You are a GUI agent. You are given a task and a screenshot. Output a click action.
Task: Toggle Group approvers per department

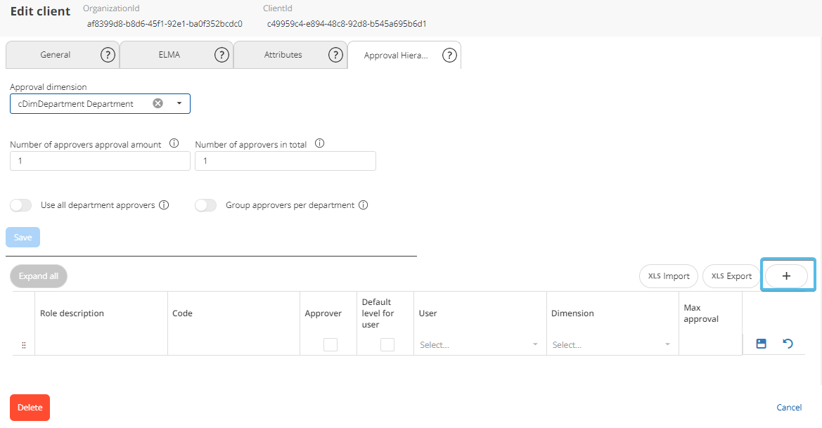(205, 205)
